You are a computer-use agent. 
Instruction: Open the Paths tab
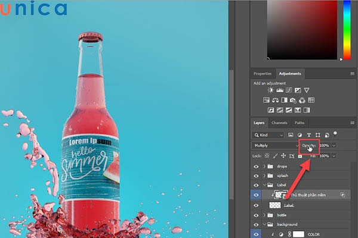[x=299, y=123]
